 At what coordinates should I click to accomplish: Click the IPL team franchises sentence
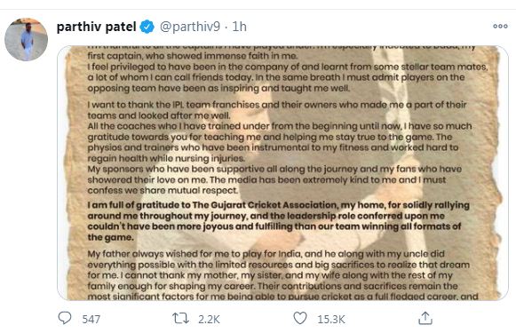tap(277, 110)
